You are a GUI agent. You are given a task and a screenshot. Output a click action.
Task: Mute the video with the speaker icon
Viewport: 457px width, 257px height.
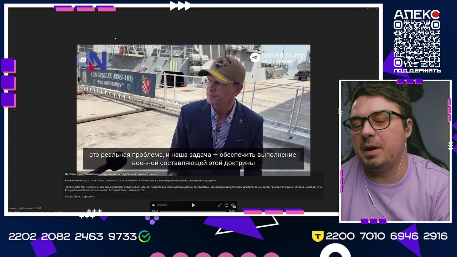(x=154, y=205)
